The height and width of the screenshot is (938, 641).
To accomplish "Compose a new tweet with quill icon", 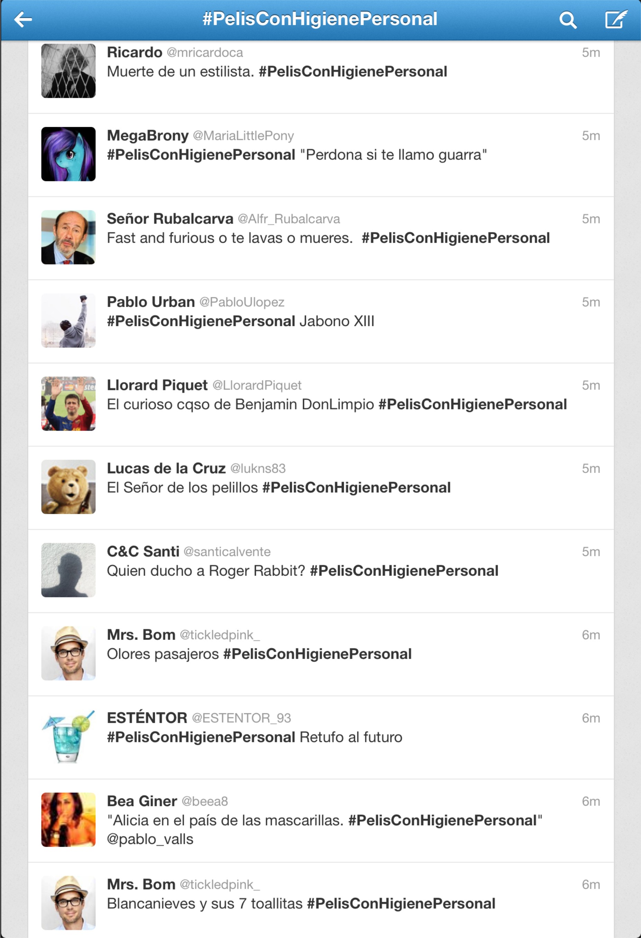I will [x=615, y=19].
